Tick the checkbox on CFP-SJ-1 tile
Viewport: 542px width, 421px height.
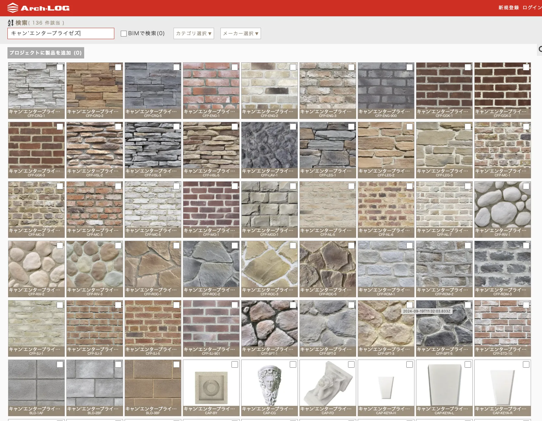click(60, 305)
